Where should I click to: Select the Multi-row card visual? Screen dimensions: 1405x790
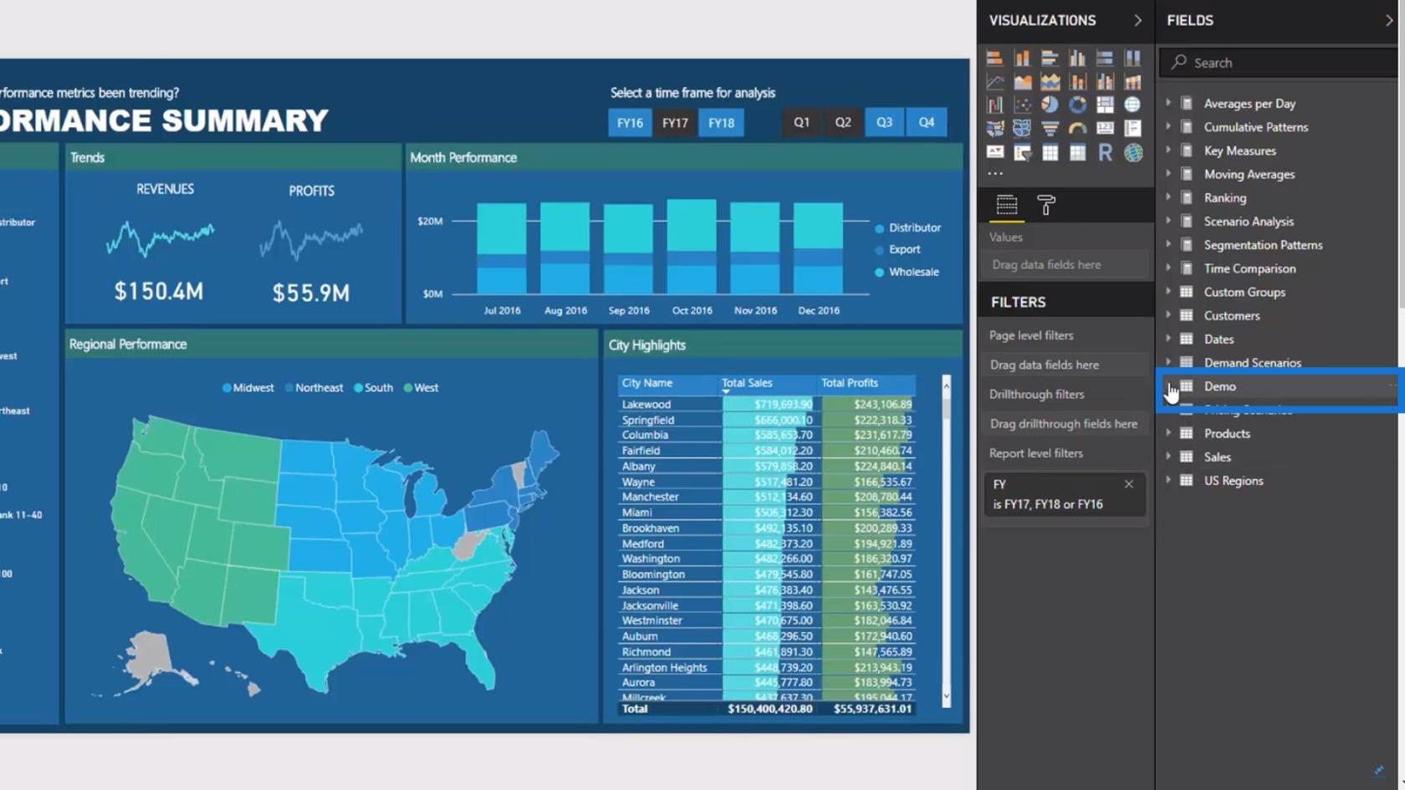click(x=1132, y=128)
